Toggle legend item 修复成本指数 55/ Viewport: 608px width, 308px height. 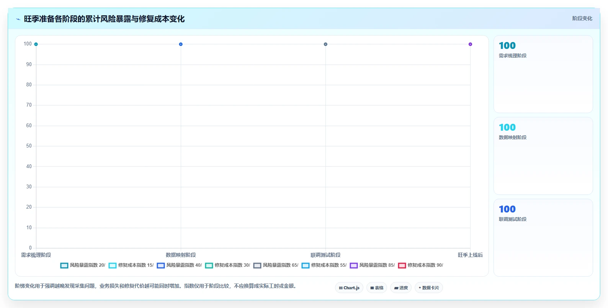pos(324,265)
